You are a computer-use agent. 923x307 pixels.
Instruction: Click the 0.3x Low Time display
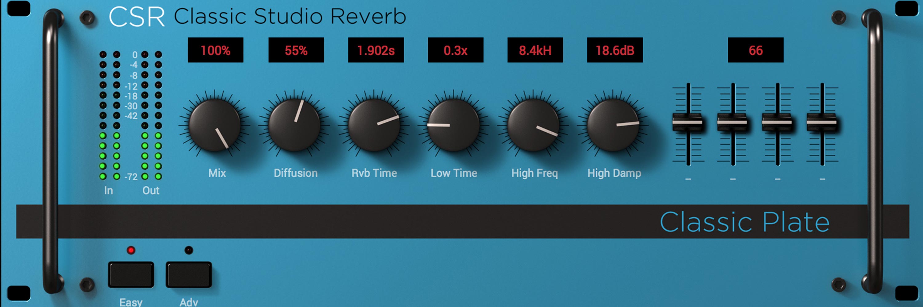[455, 50]
